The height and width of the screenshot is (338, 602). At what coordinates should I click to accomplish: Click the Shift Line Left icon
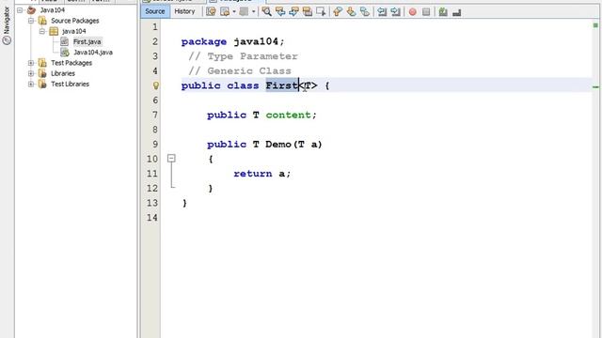coord(382,11)
